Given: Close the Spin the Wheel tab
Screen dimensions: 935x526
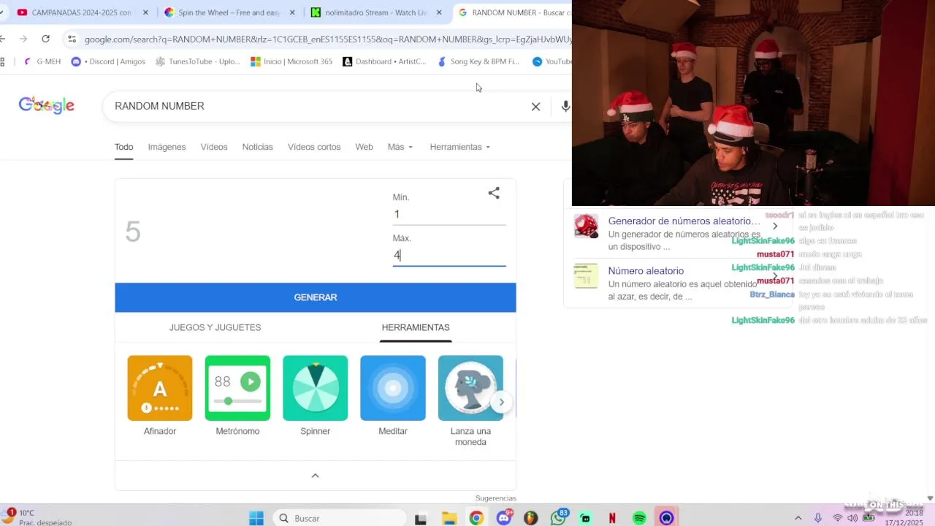Looking at the screenshot, I should click(292, 12).
